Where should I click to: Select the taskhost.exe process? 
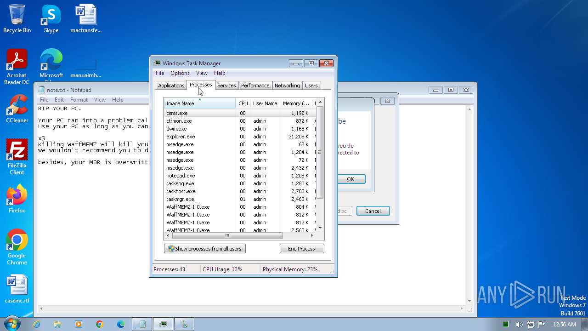[x=240, y=191]
